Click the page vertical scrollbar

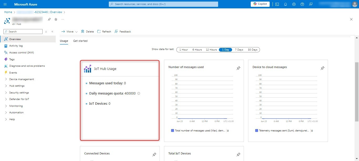pyautogui.click(x=357, y=92)
